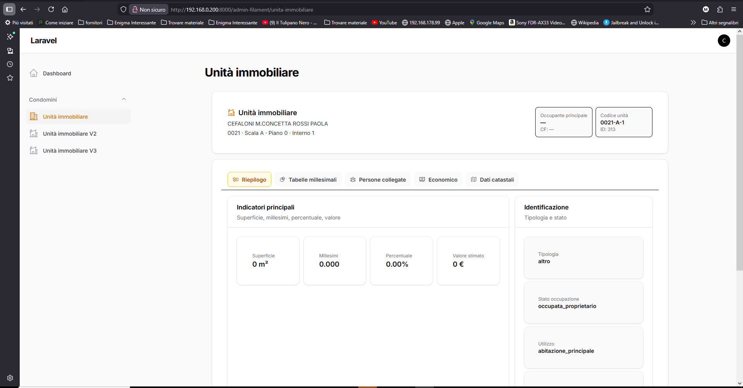Open the Economico tab

(x=438, y=179)
